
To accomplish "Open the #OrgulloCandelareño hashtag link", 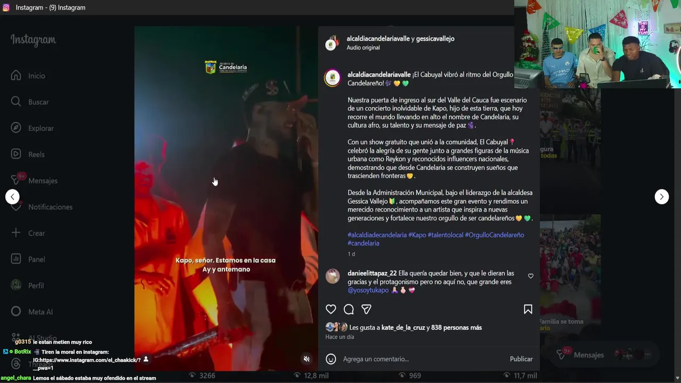I will 494,235.
